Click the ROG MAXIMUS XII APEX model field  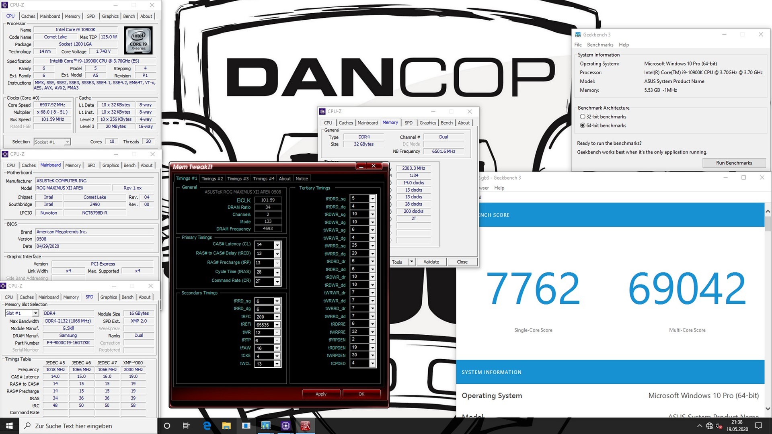pyautogui.click(x=73, y=188)
